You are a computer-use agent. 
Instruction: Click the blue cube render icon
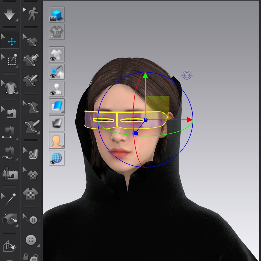[56, 15]
